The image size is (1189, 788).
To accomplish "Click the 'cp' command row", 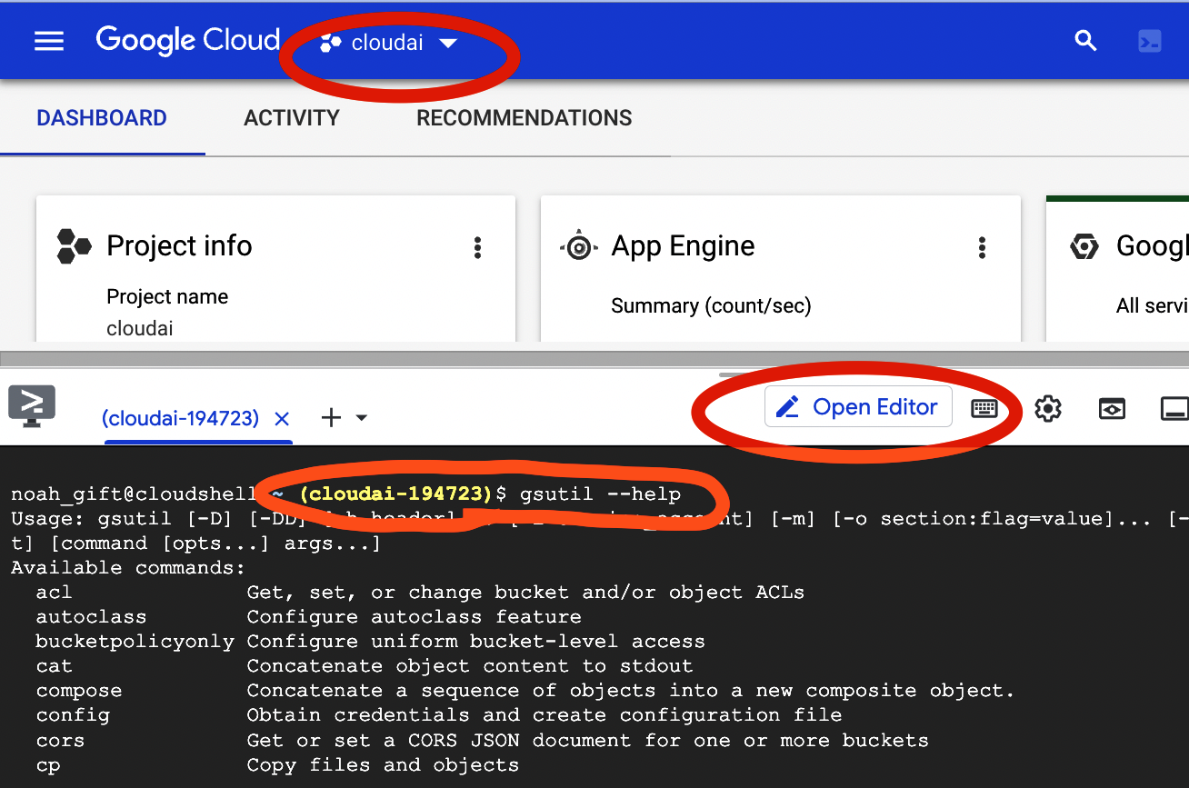I will click(277, 764).
